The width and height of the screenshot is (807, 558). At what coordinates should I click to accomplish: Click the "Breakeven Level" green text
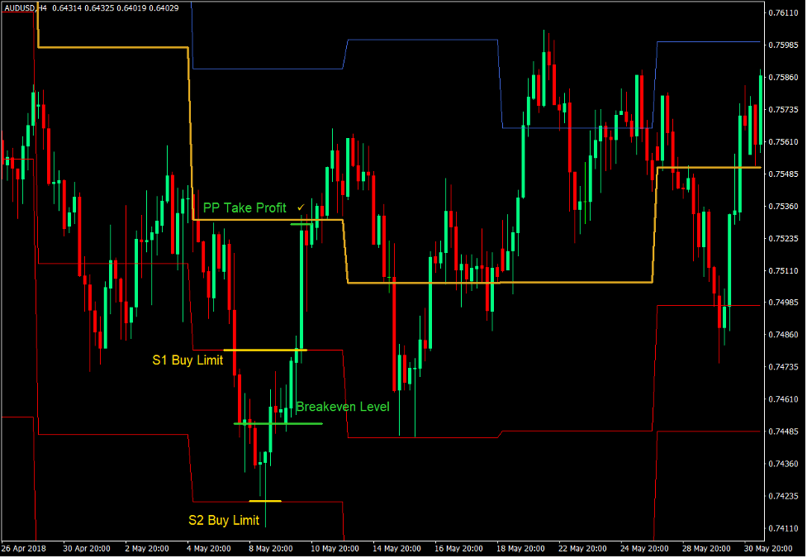[x=344, y=407]
